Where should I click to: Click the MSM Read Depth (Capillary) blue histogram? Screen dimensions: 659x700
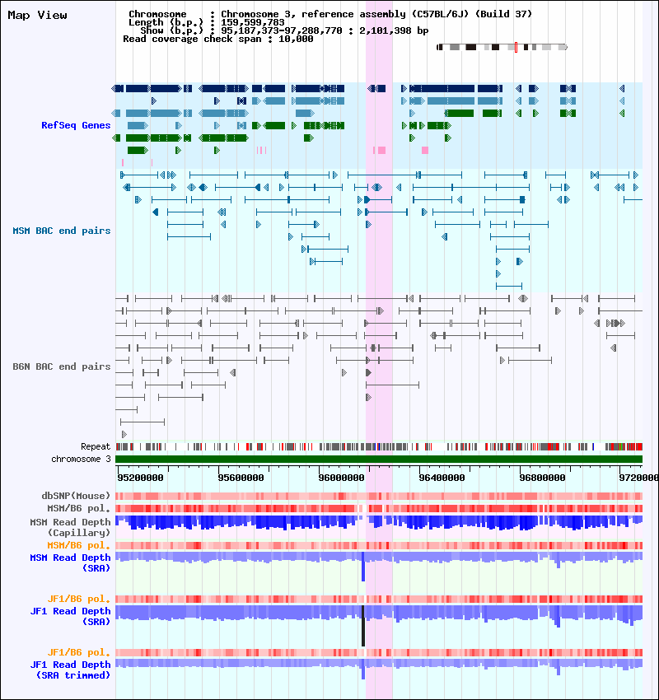point(379,523)
